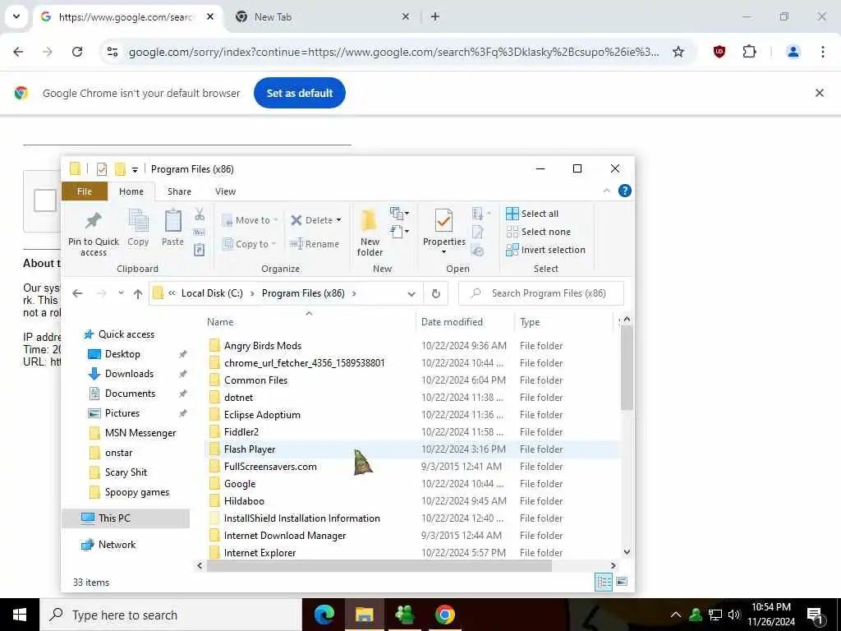Click Local Disk (C:) in breadcrumb
The height and width of the screenshot is (631, 841).
pos(212,293)
